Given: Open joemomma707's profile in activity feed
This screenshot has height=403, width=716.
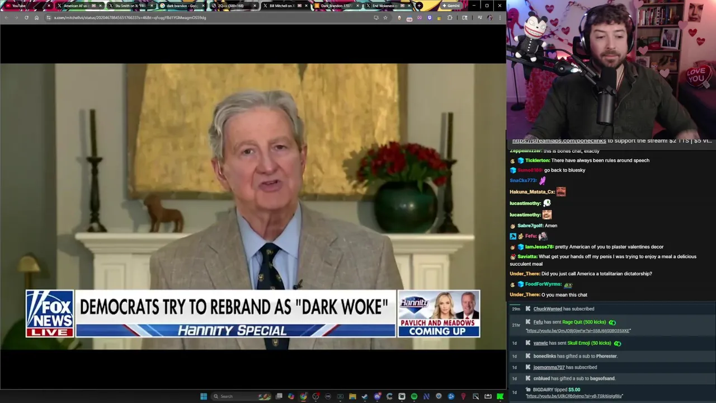Looking at the screenshot, I should click(548, 367).
